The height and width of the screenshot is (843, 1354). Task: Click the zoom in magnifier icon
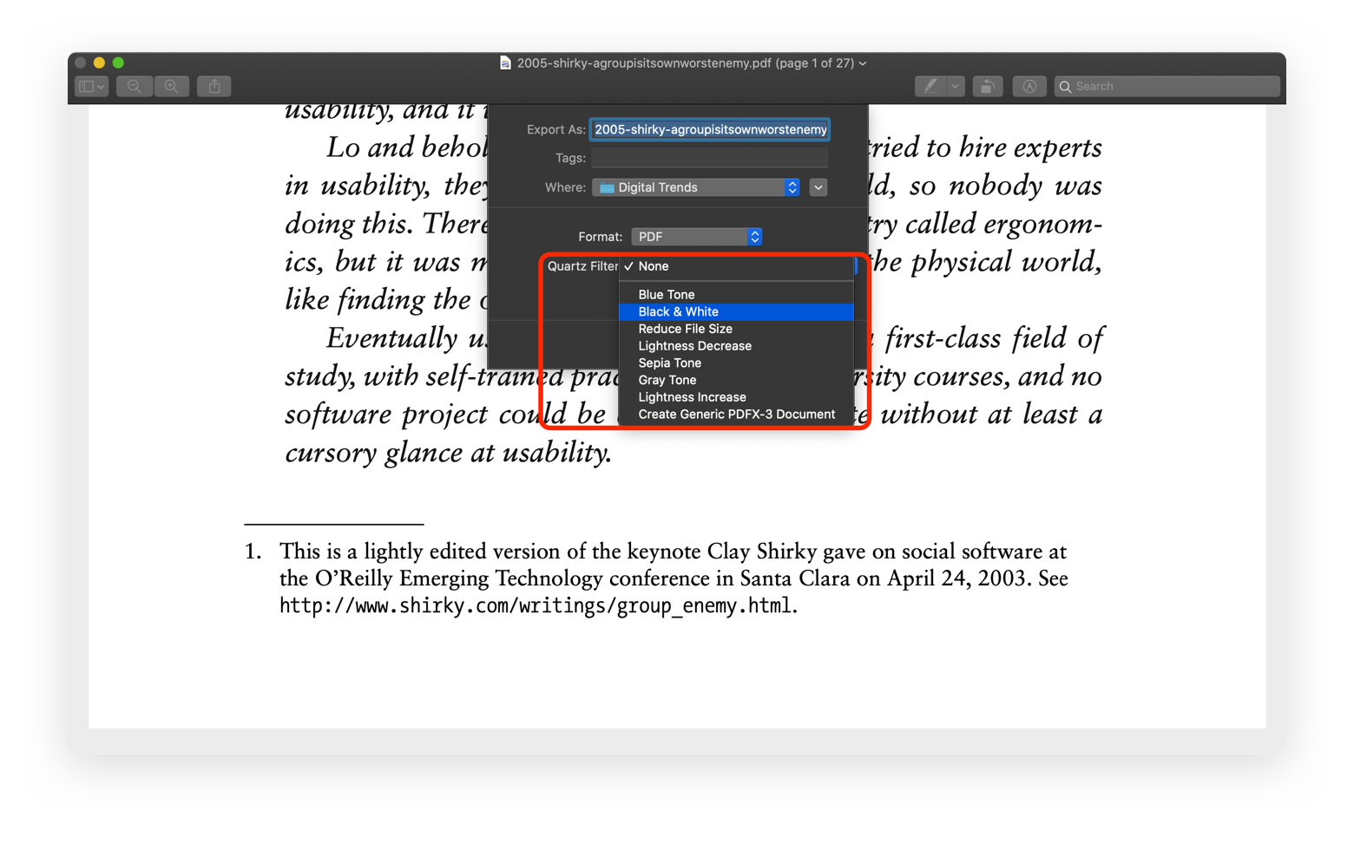[x=172, y=86]
